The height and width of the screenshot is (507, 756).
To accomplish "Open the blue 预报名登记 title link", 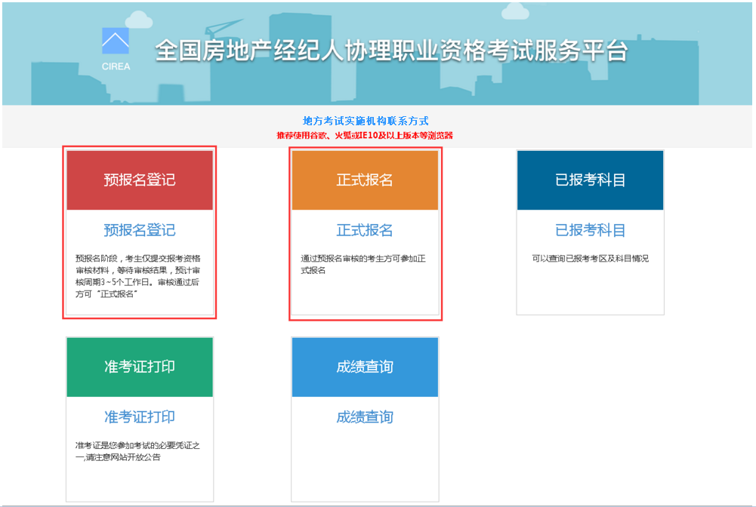I will point(140,231).
